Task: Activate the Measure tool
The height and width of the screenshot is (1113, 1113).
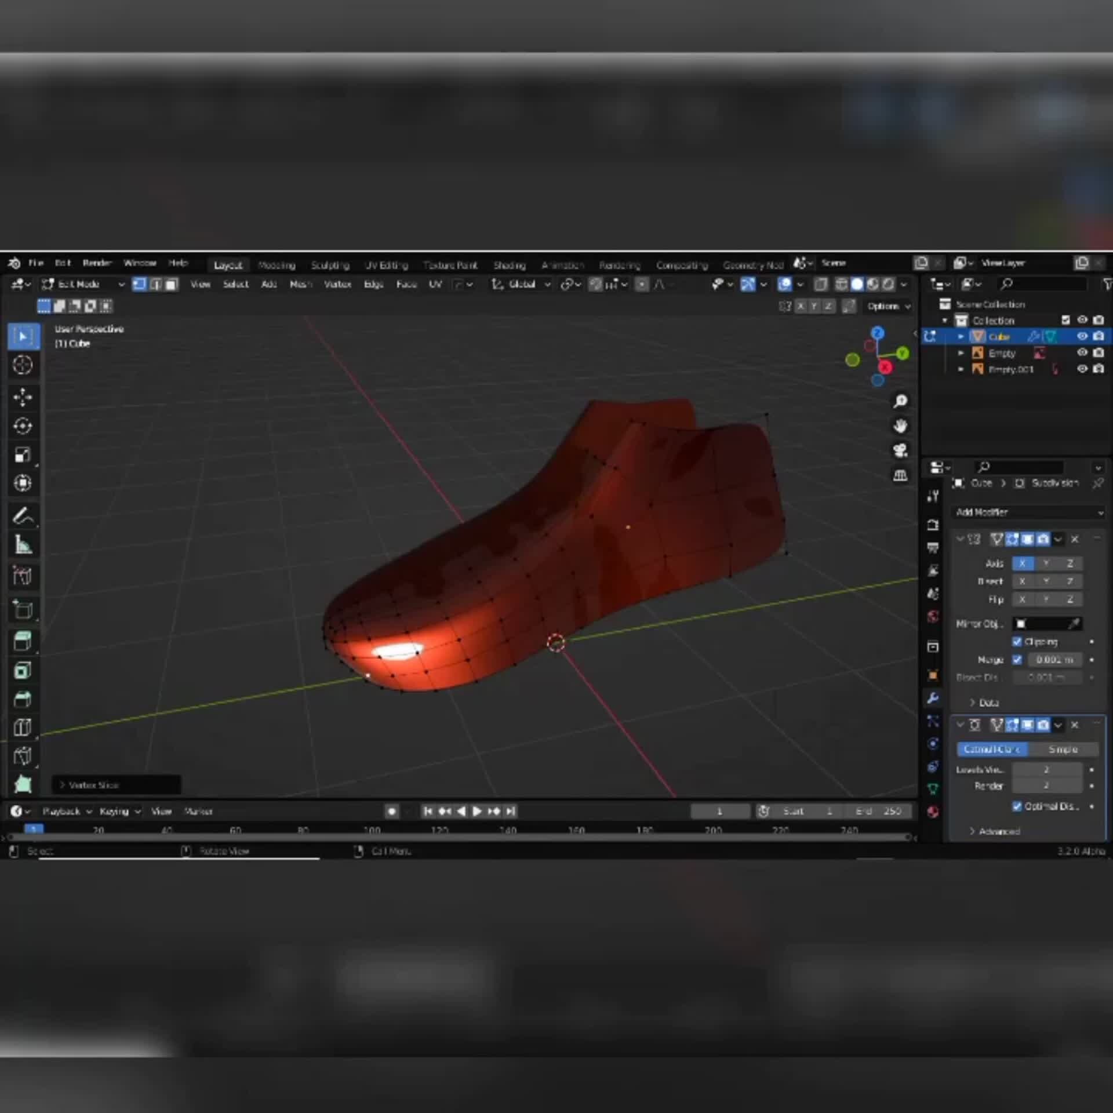Action: coord(23,544)
